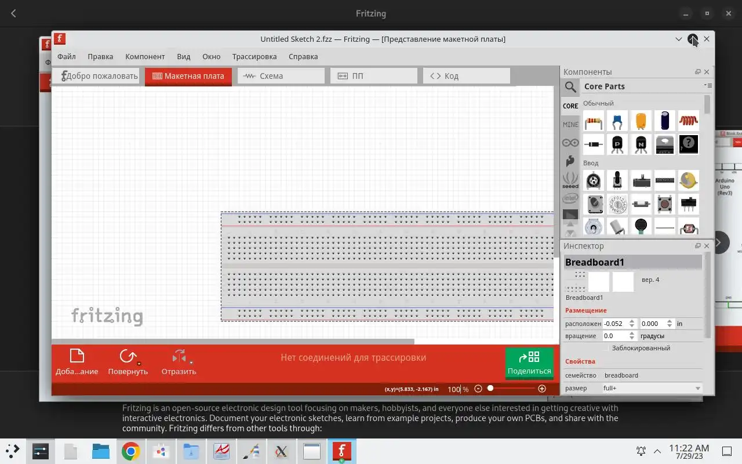This screenshot has width=742, height=464.
Task: Switch to the ПП tab
Action: click(x=374, y=76)
